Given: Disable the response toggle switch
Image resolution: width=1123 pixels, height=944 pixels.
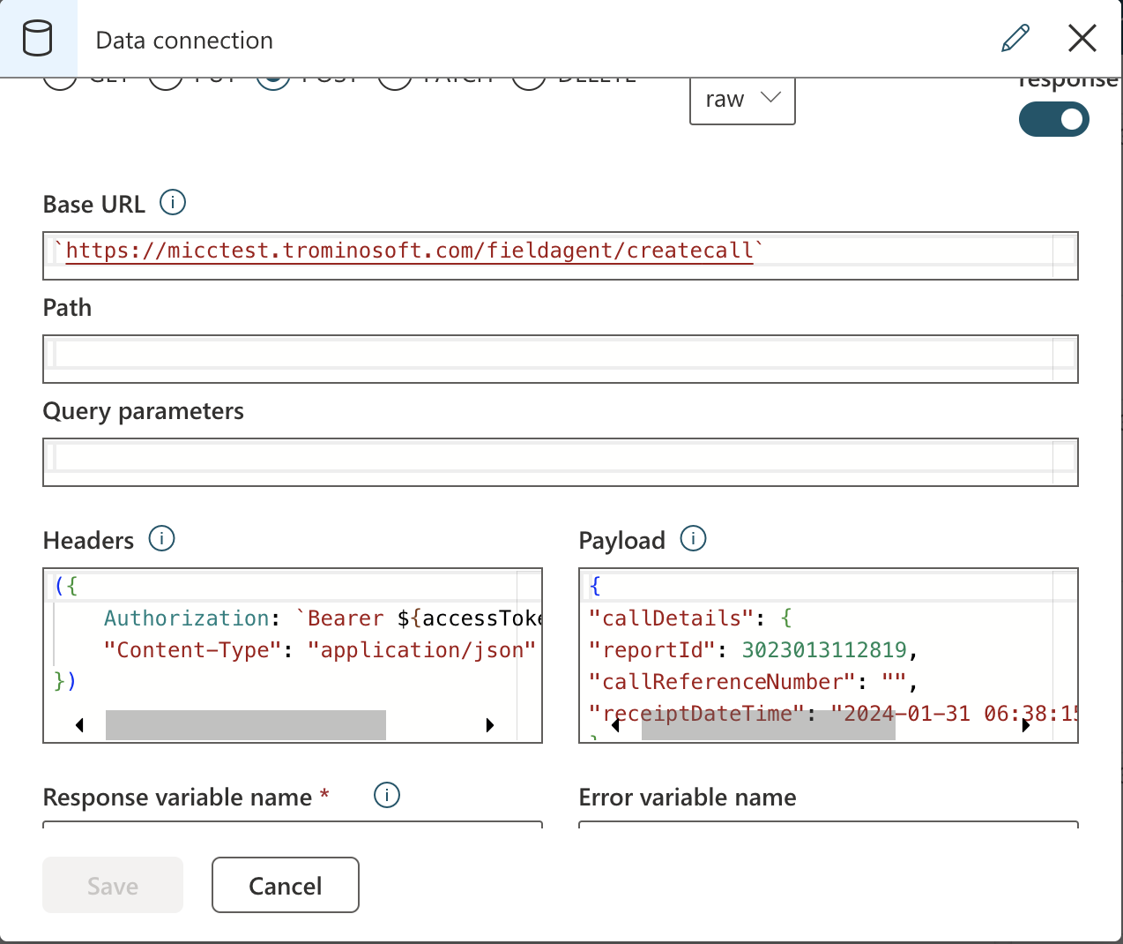Looking at the screenshot, I should (1054, 119).
